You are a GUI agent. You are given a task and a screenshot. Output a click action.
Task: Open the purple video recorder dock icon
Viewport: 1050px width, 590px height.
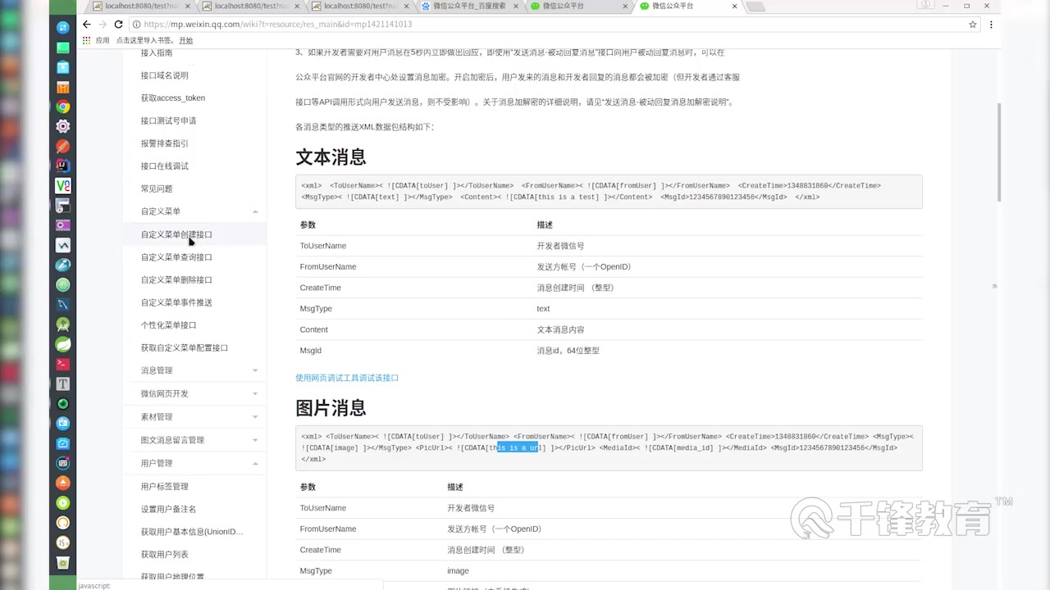63,225
